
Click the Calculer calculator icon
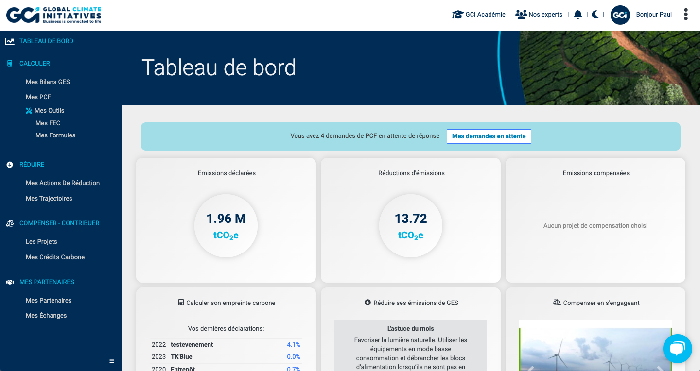[9, 63]
